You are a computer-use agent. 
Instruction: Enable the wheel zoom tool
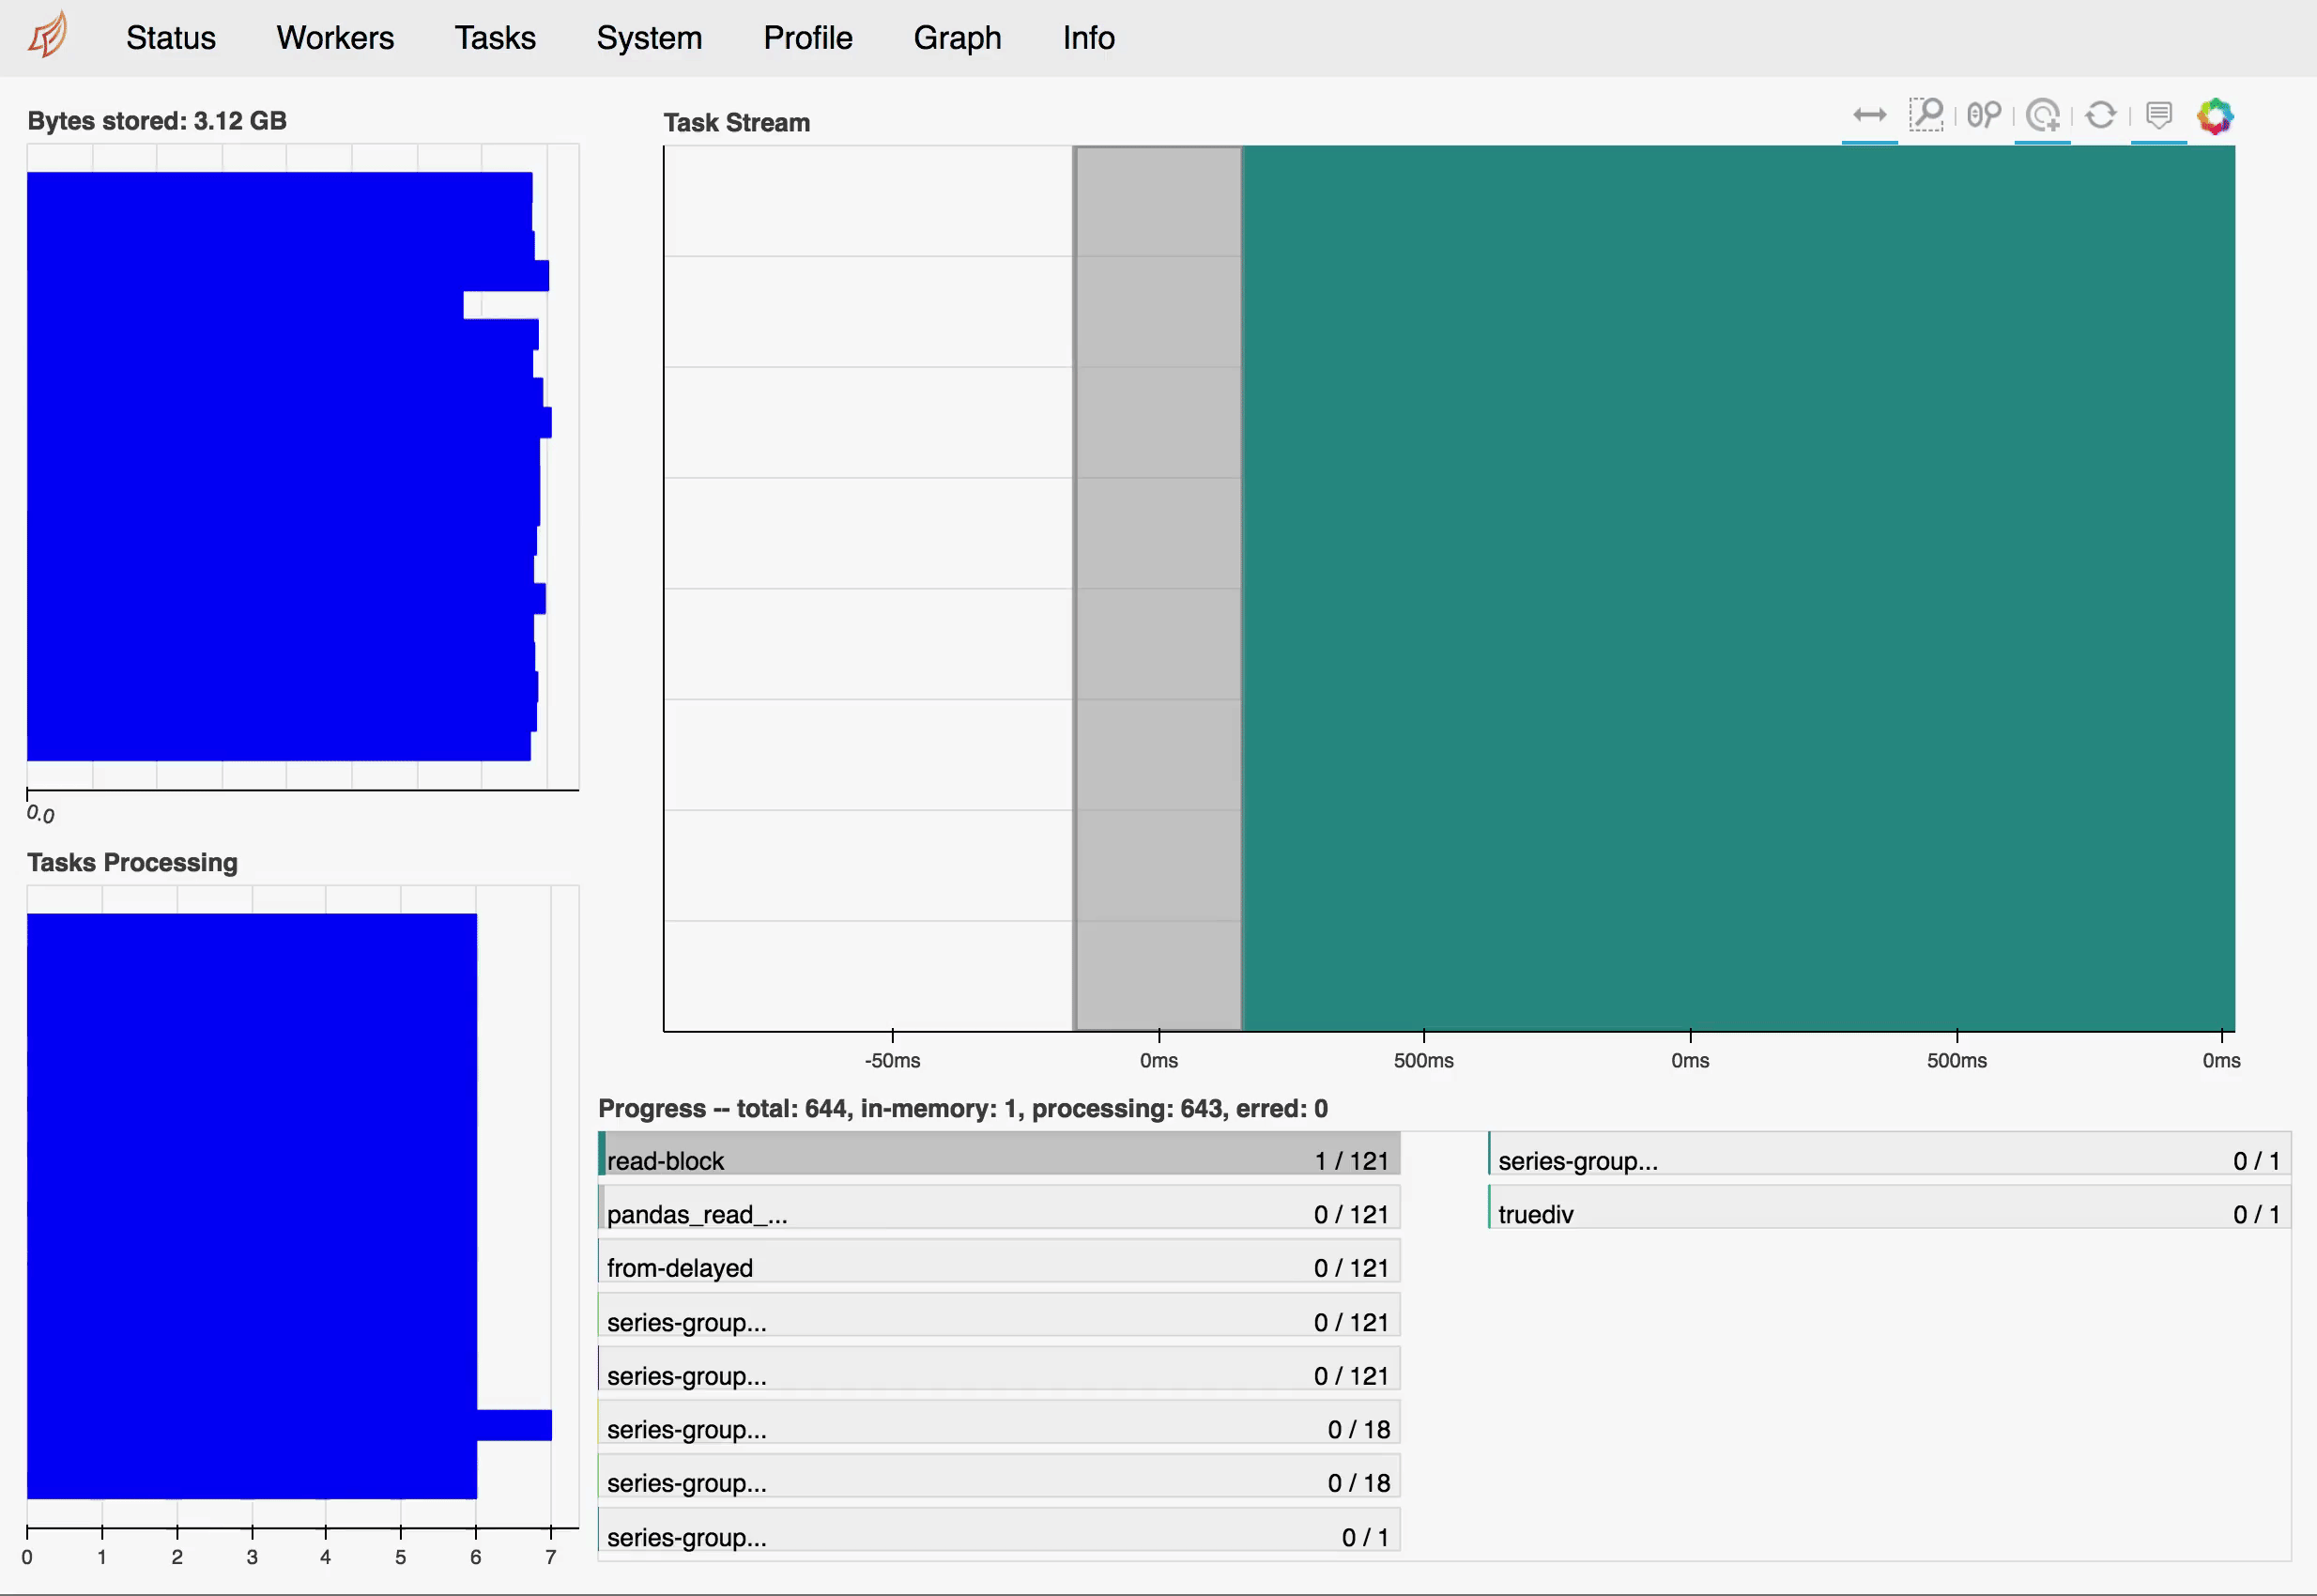tap(1984, 116)
